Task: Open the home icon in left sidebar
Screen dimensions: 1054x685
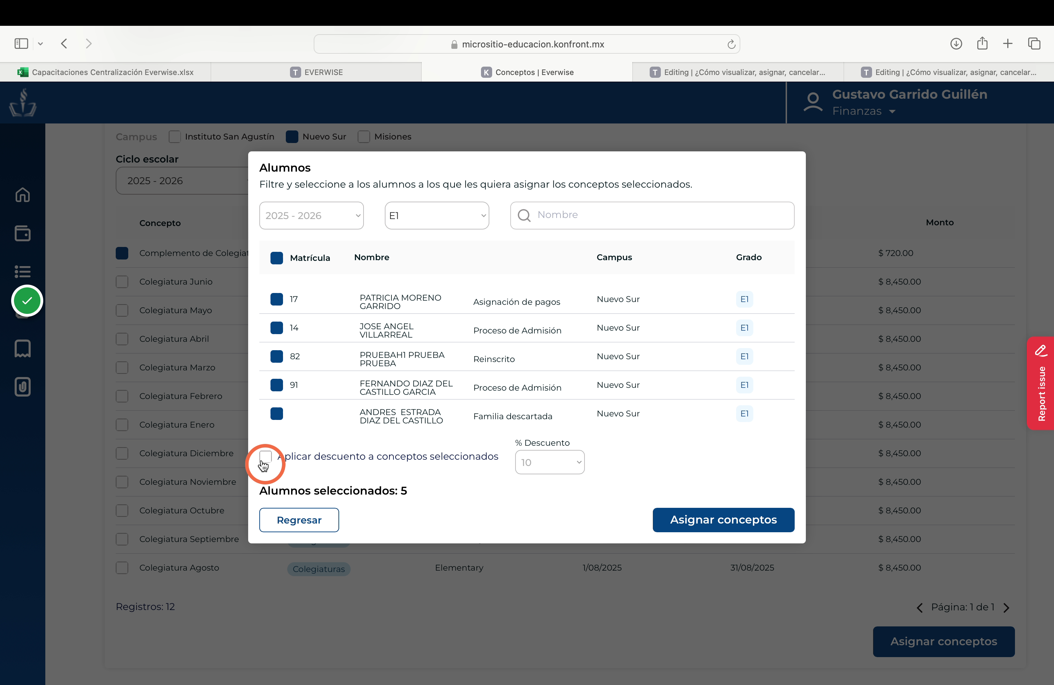Action: (x=23, y=195)
